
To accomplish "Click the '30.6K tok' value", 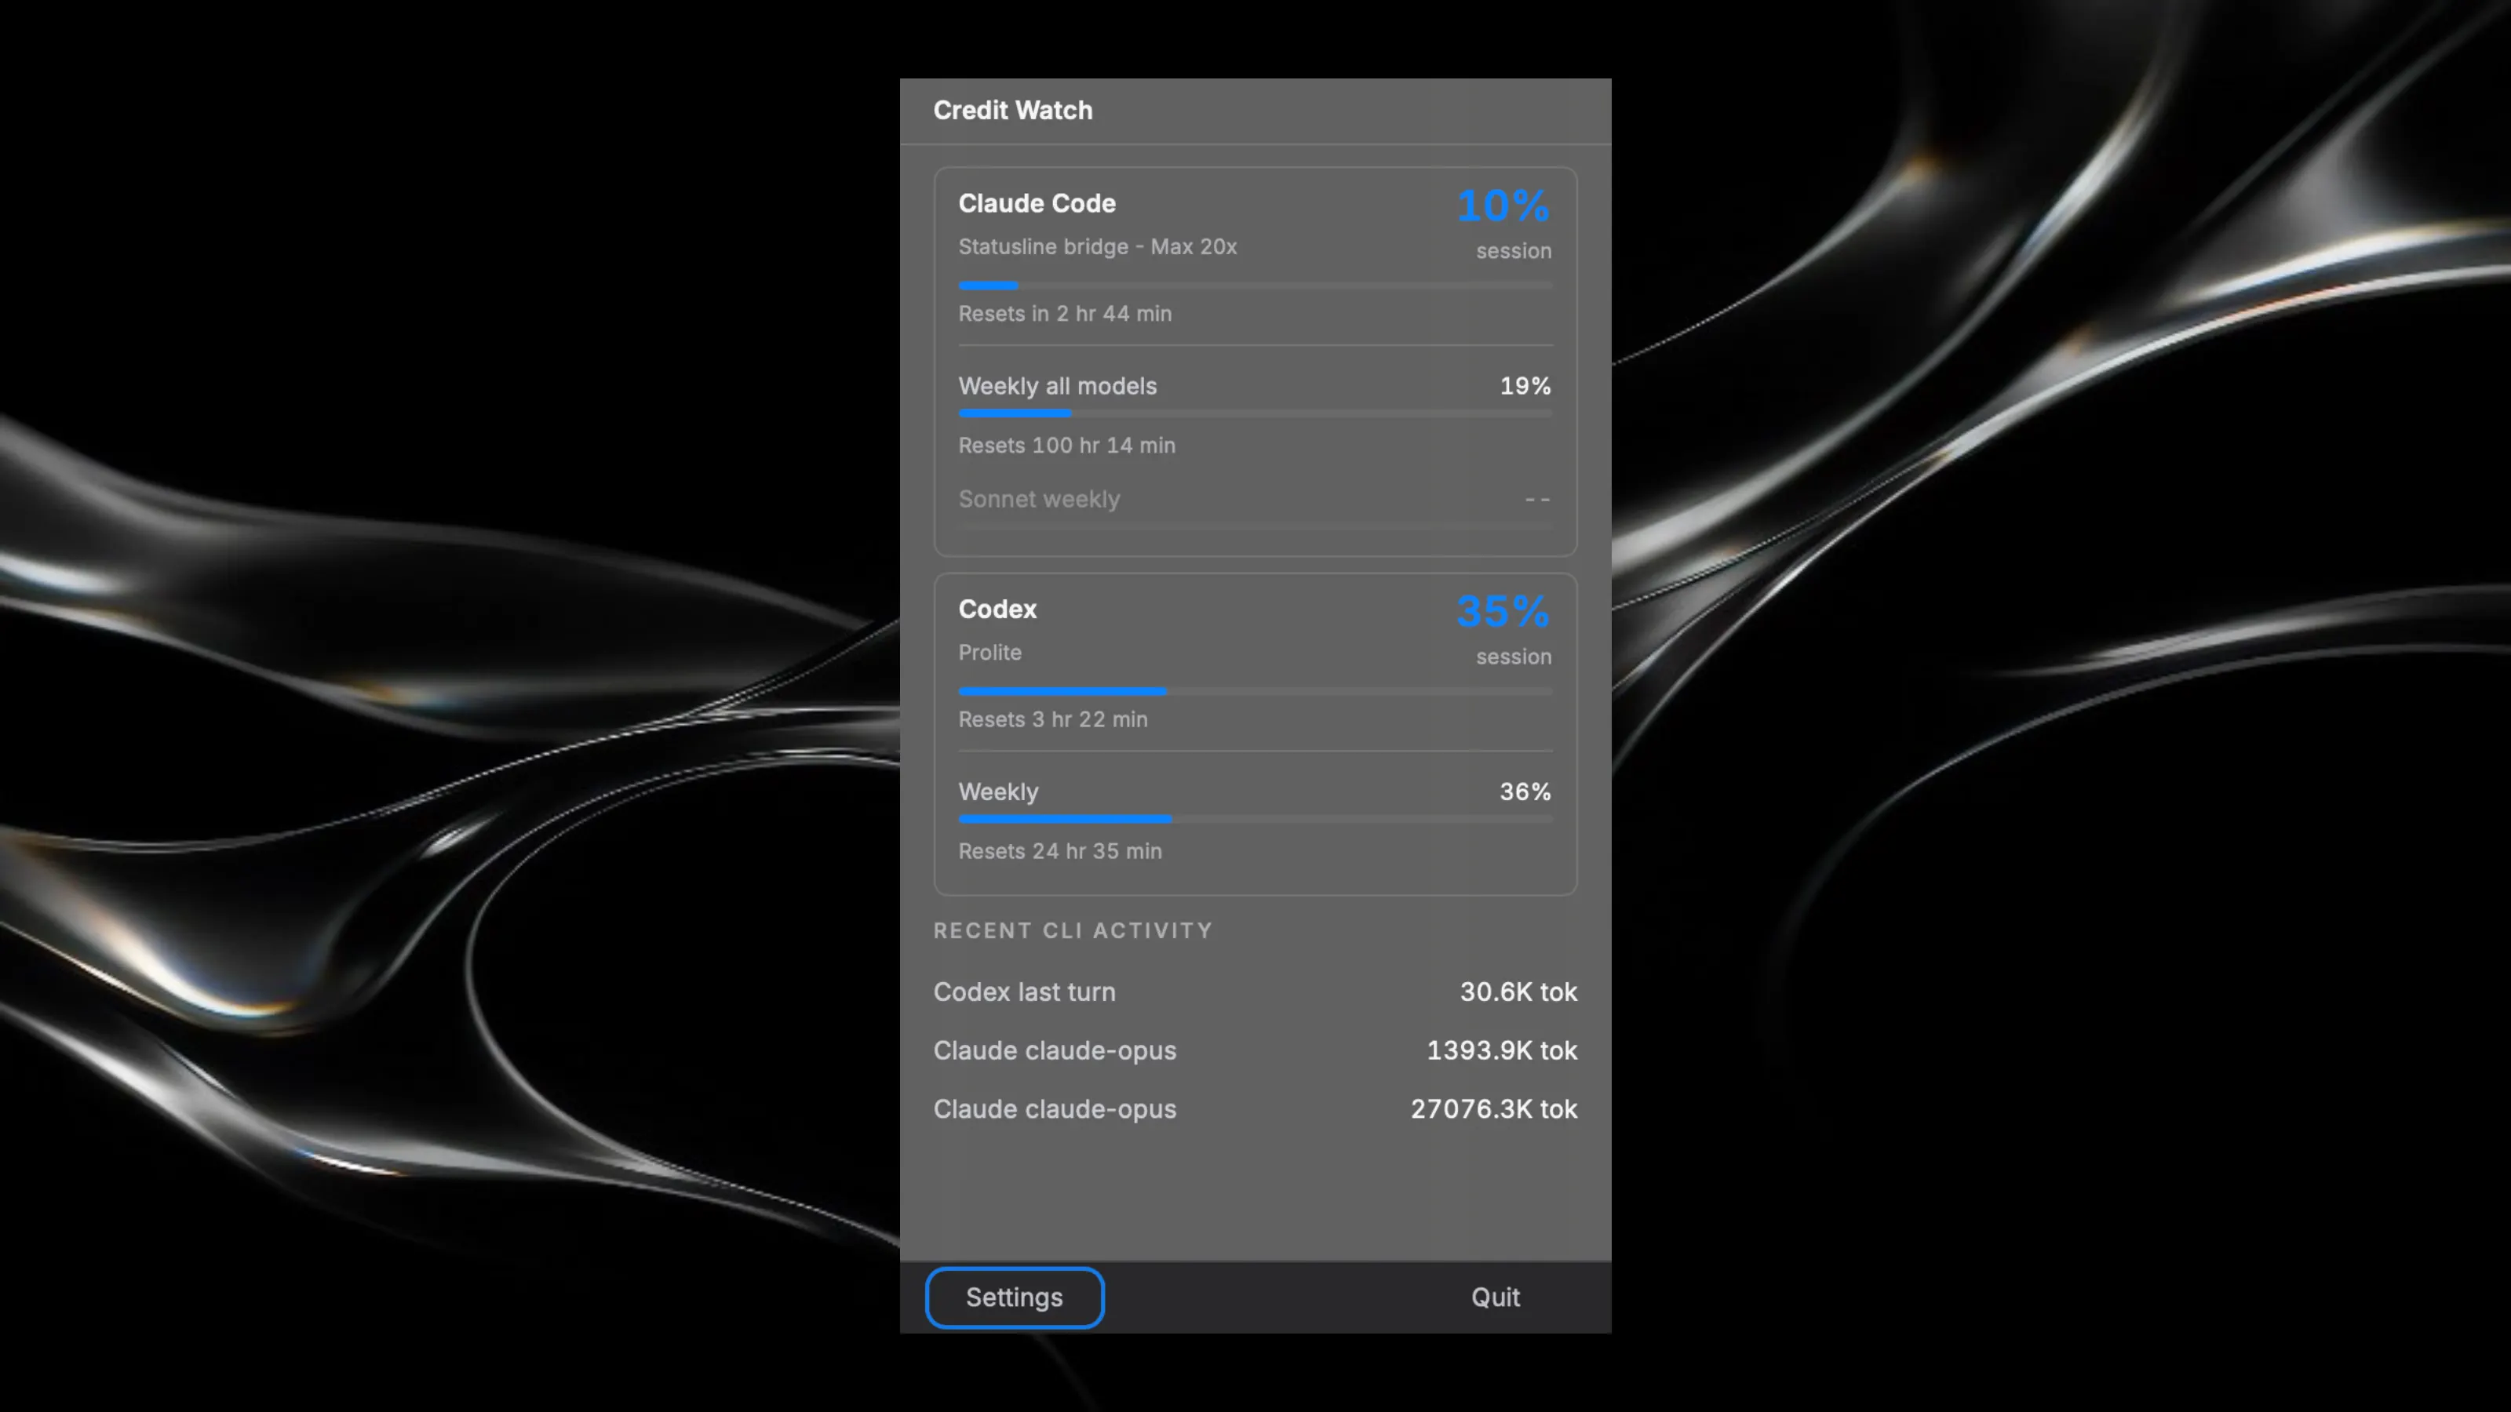I will [1518, 992].
